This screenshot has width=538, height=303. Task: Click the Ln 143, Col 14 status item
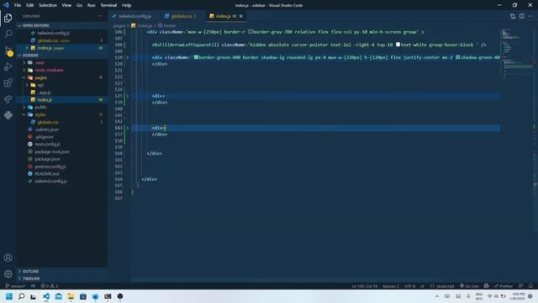pos(364,286)
